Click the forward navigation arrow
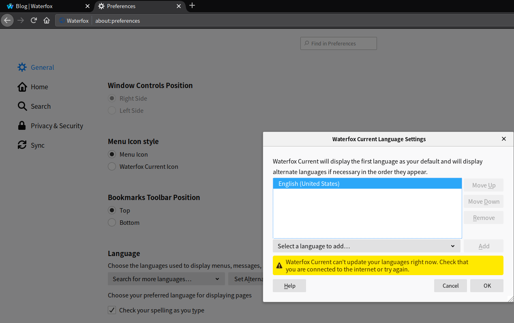This screenshot has width=514, height=323. (21, 20)
